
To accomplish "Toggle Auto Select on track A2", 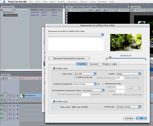I will click(18, 110).
